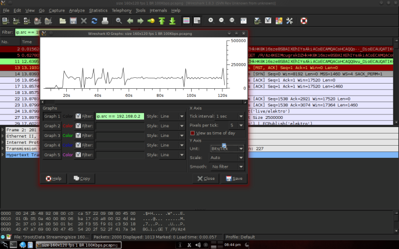This screenshot has width=399, height=249.
Task: Start a new live capture icon
Action: tap(27, 20)
